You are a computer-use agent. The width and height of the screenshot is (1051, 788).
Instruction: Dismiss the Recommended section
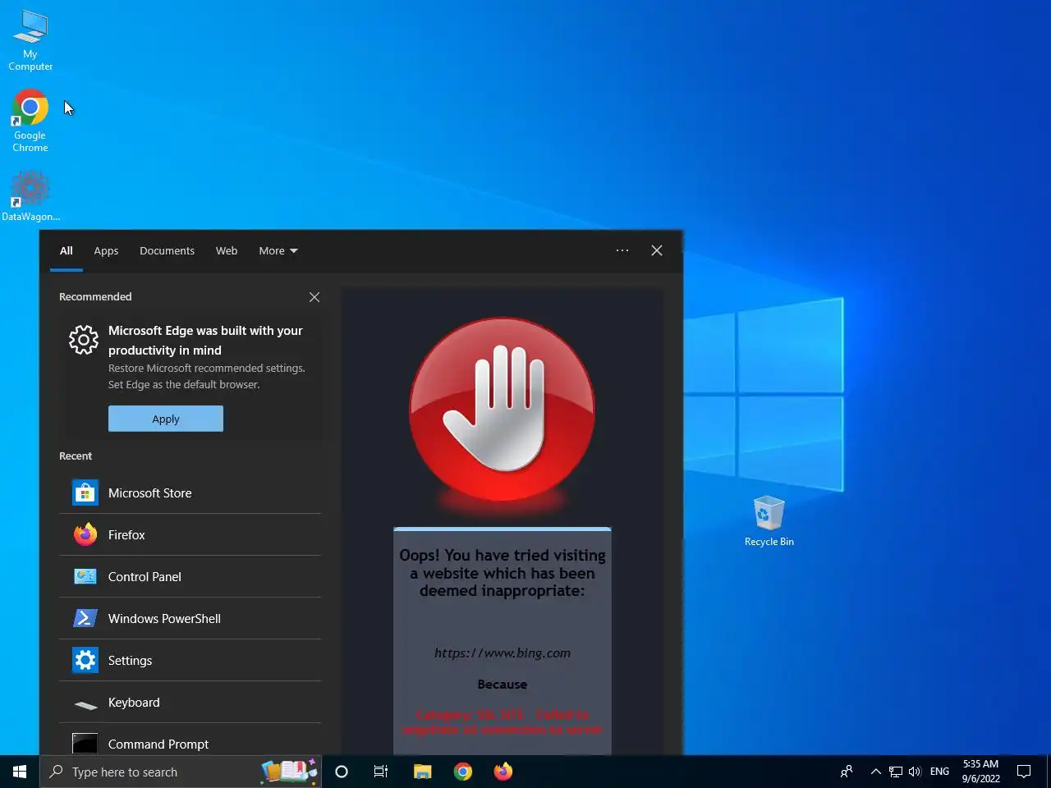314,297
